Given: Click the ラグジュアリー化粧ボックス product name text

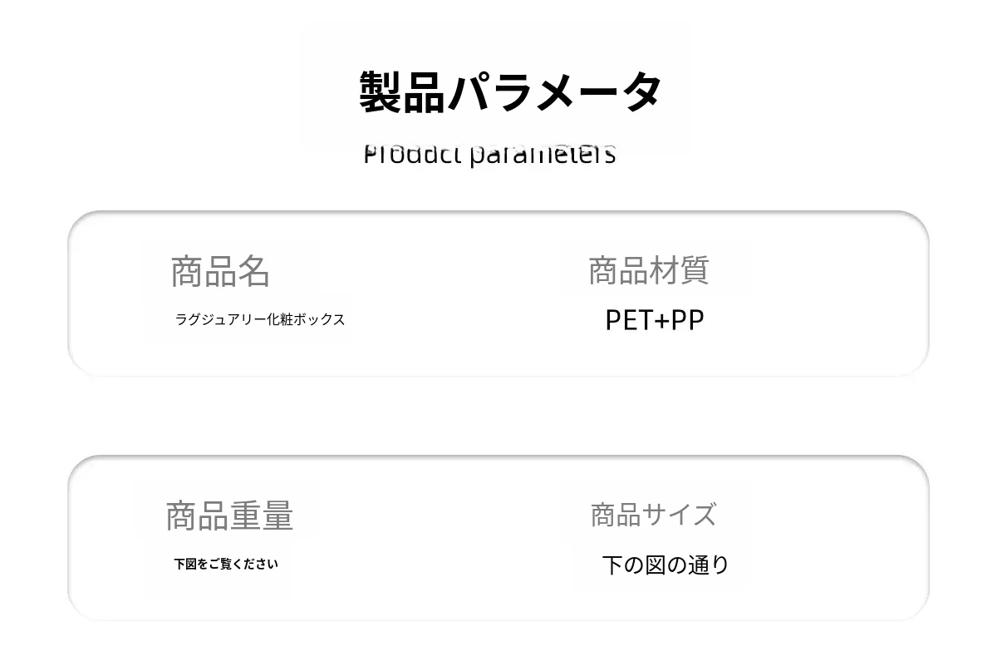Looking at the screenshot, I should point(260,319).
